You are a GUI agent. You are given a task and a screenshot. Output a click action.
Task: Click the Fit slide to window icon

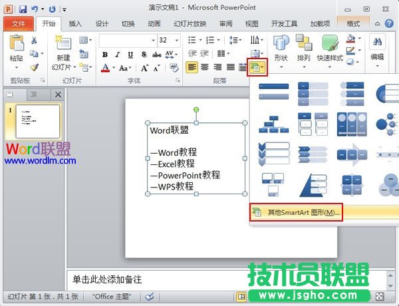380,296
